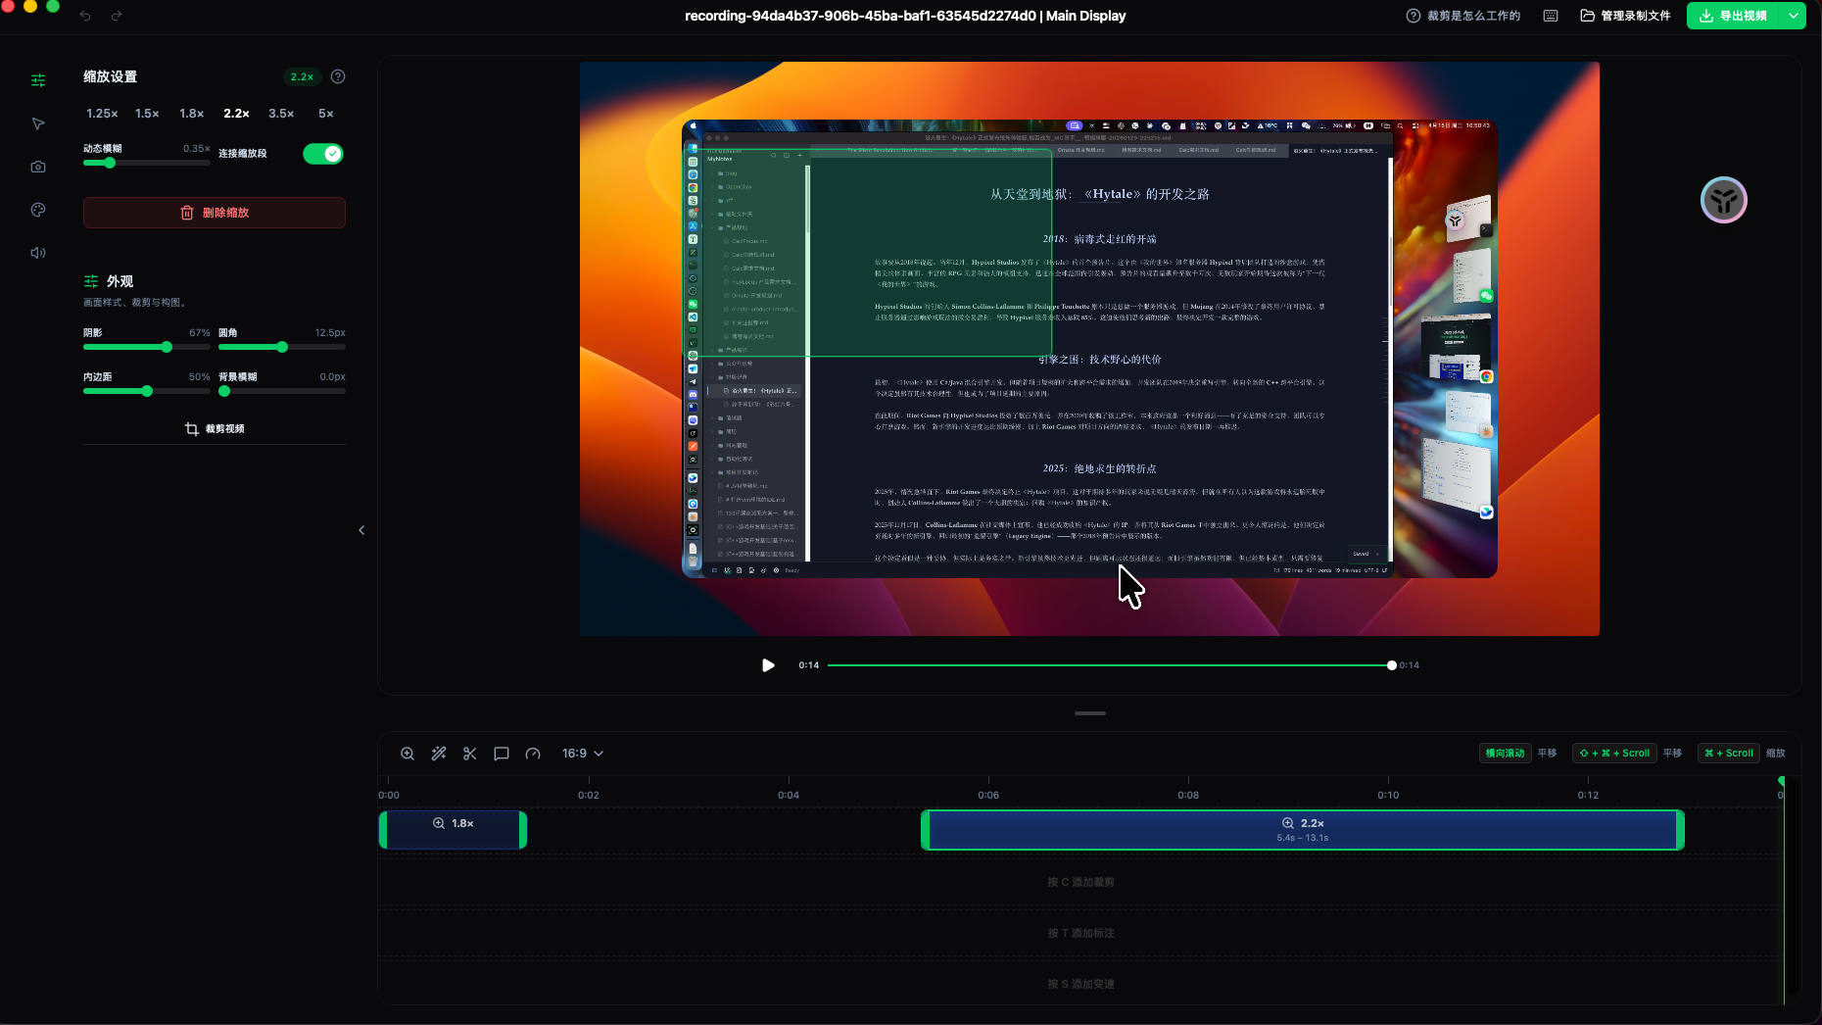1822x1025 pixels.
Task: Open 管理录制文件
Action: (x=1625, y=16)
